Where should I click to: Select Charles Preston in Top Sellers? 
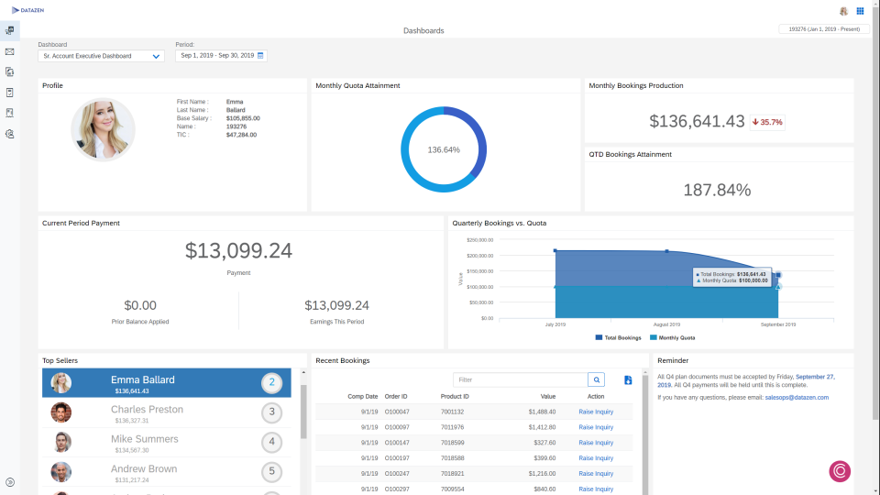click(x=167, y=412)
